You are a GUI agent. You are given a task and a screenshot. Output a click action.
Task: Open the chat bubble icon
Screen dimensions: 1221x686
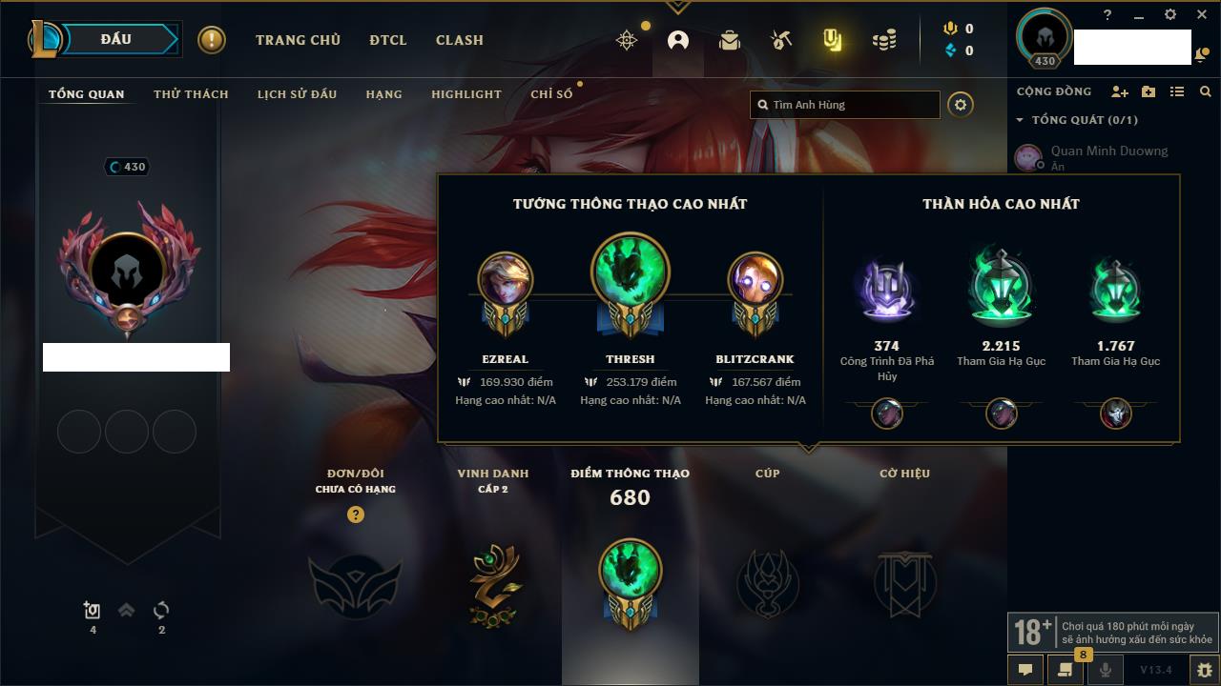coord(1025,670)
